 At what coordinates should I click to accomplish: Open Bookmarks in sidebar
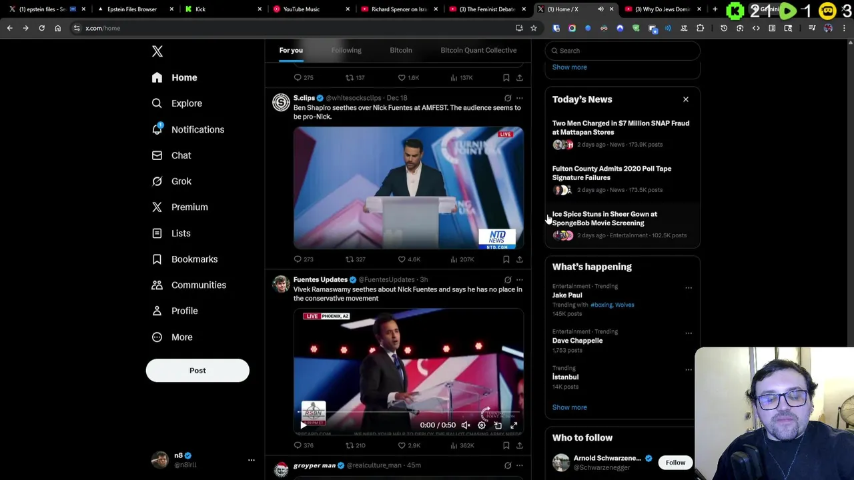(185, 259)
